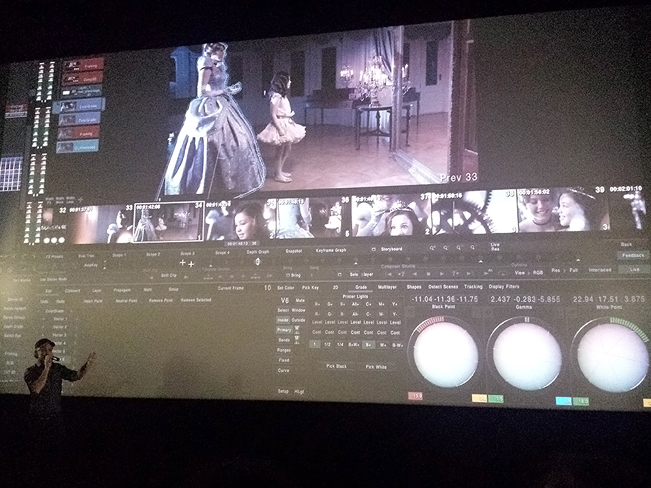Enable the Inside matte option
Screen dimensions: 651x488
coord(283,320)
